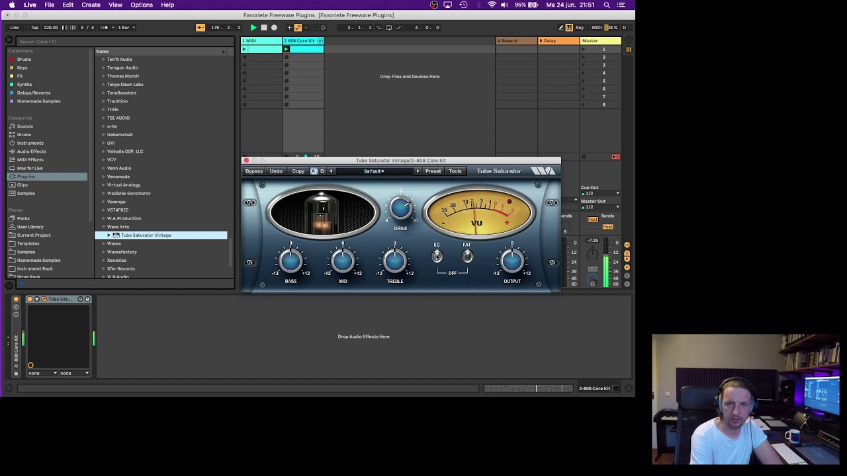Open the Create menu
Viewport: 847px width, 476px height.
[x=91, y=5]
